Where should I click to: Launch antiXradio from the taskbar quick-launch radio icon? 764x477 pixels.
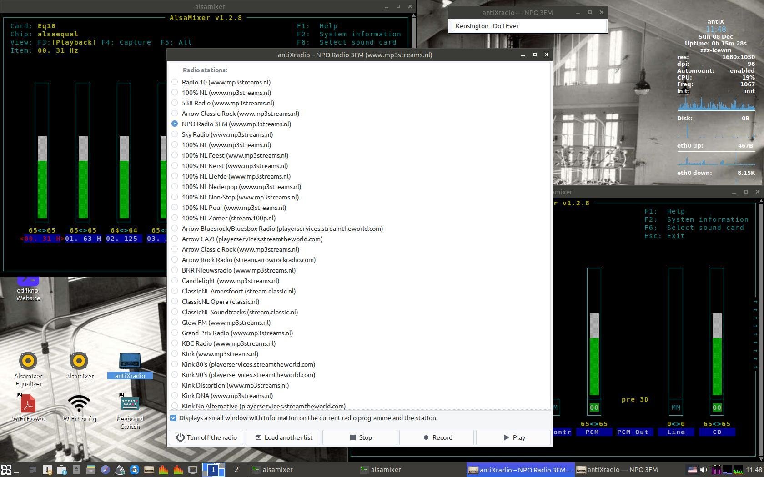point(149,470)
